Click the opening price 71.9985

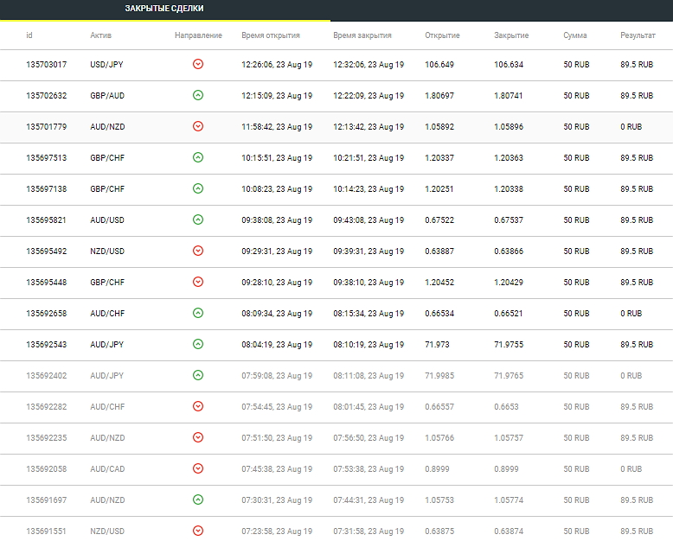(439, 376)
